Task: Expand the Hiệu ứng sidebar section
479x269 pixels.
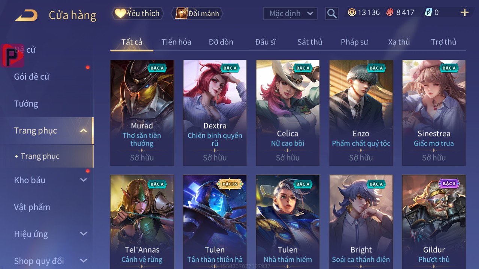Action: pyautogui.click(x=84, y=234)
